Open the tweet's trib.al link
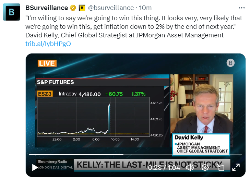The width and height of the screenshot is (250, 180). tap(48, 44)
